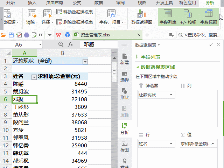Open the Name Box dropdown arrow
The height and width of the screenshot is (168, 224).
pyautogui.click(x=41, y=45)
